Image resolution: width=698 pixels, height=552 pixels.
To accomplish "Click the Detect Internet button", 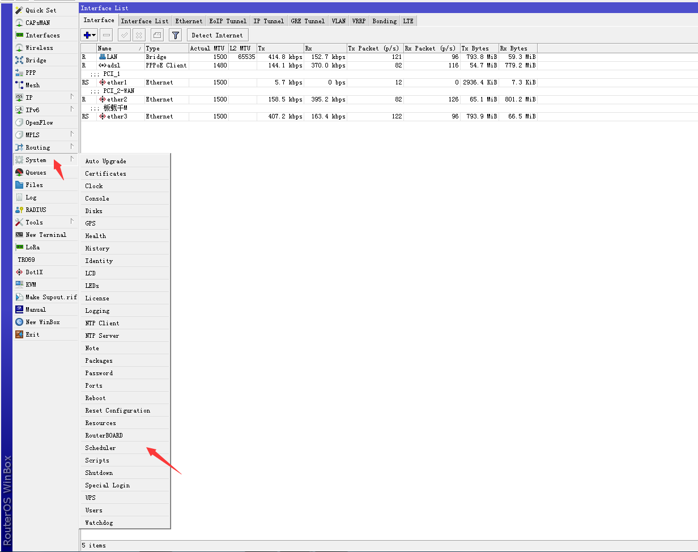I will click(x=218, y=35).
